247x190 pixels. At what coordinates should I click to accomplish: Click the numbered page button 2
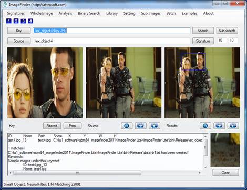[x=16, y=21]
